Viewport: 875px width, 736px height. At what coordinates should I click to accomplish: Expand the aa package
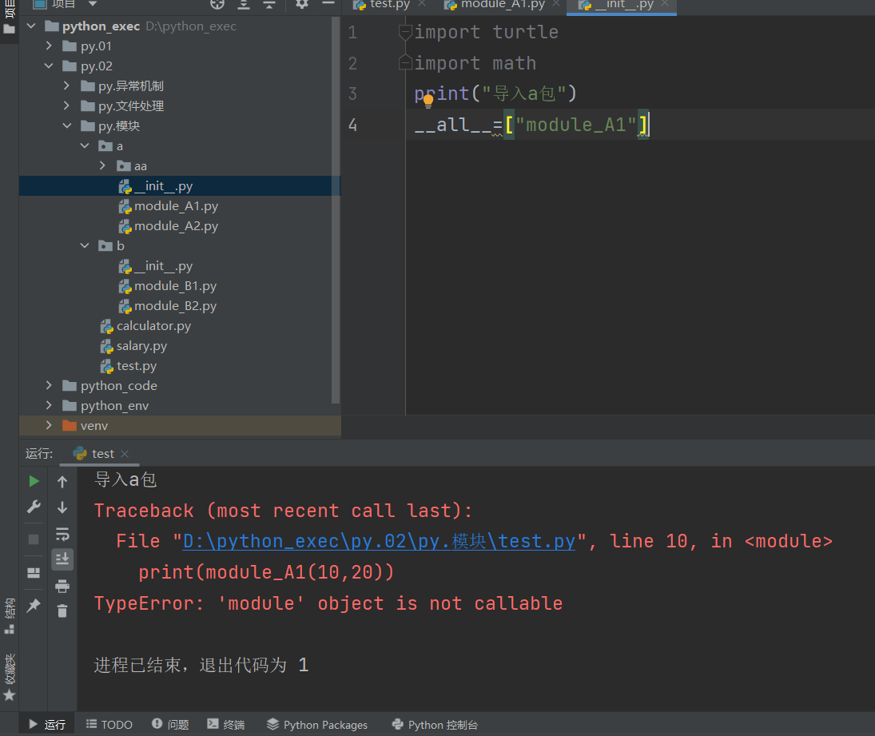point(102,165)
